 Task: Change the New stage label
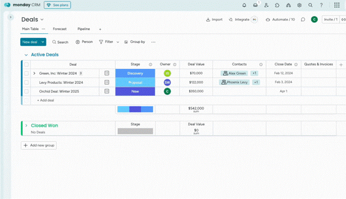point(135,91)
